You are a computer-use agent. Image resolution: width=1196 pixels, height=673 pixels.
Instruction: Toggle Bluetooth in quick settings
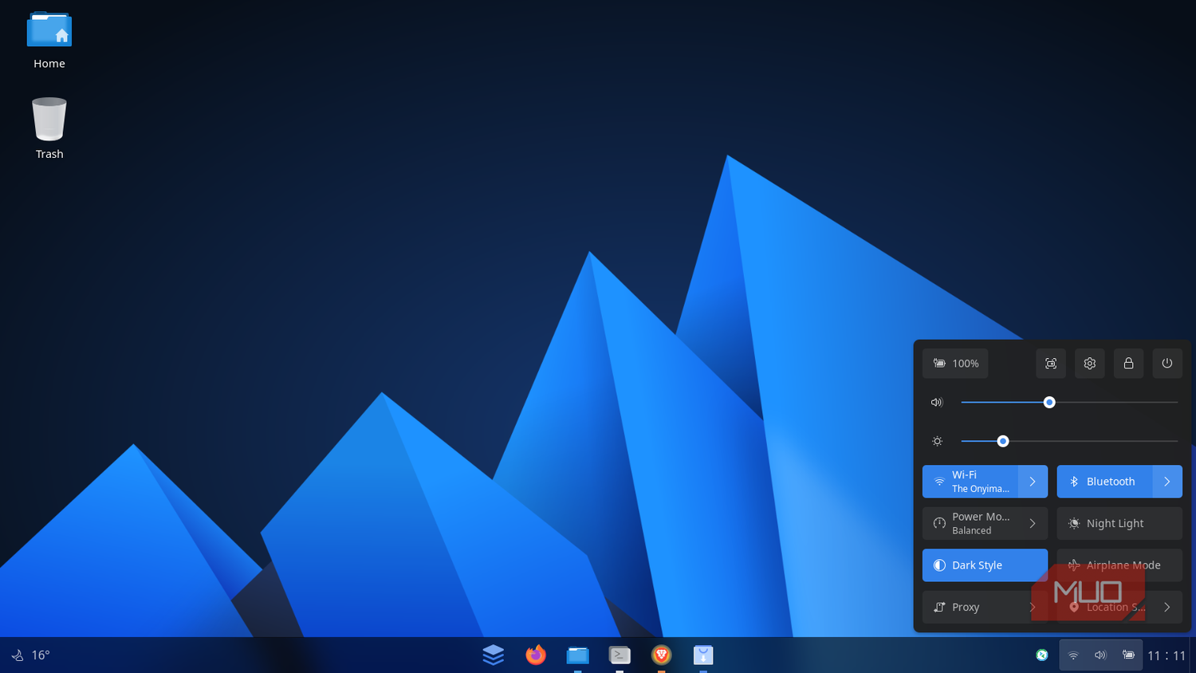point(1105,482)
